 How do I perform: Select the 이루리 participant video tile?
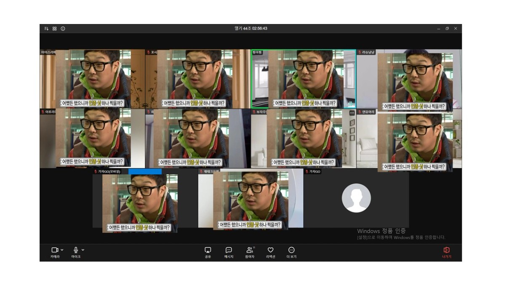coord(92,139)
